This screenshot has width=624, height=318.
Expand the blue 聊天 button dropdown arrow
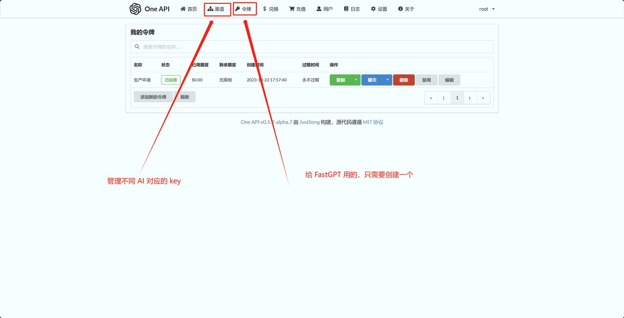(388, 80)
